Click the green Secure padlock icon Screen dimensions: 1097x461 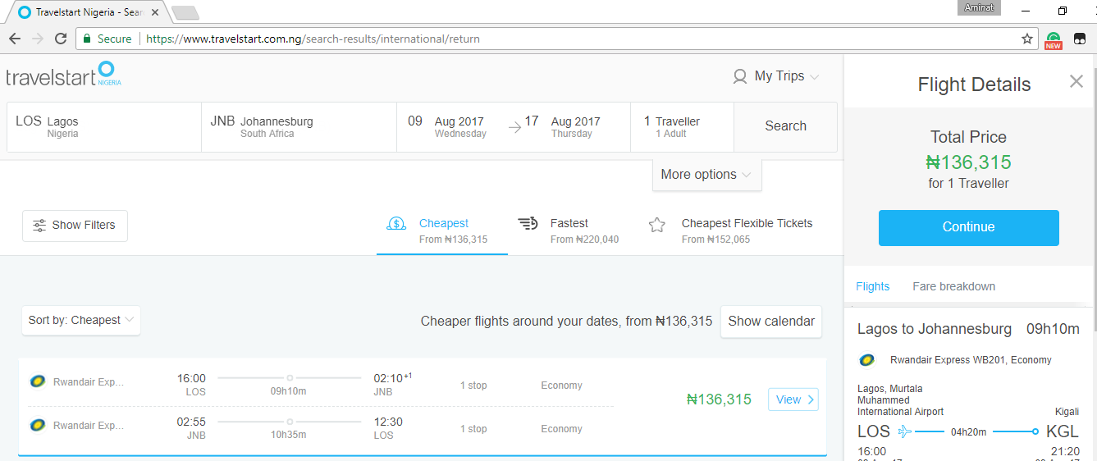pos(87,39)
